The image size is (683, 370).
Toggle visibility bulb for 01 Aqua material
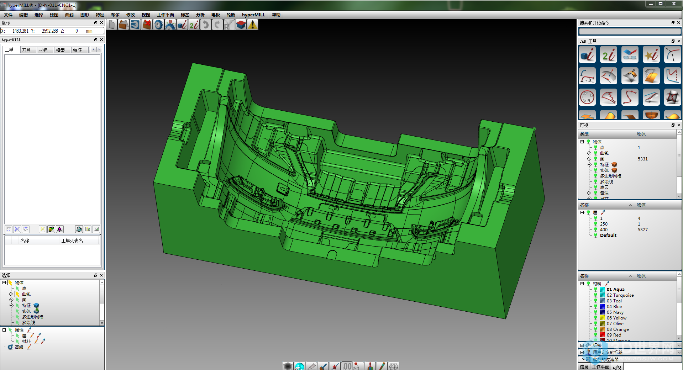pos(595,290)
